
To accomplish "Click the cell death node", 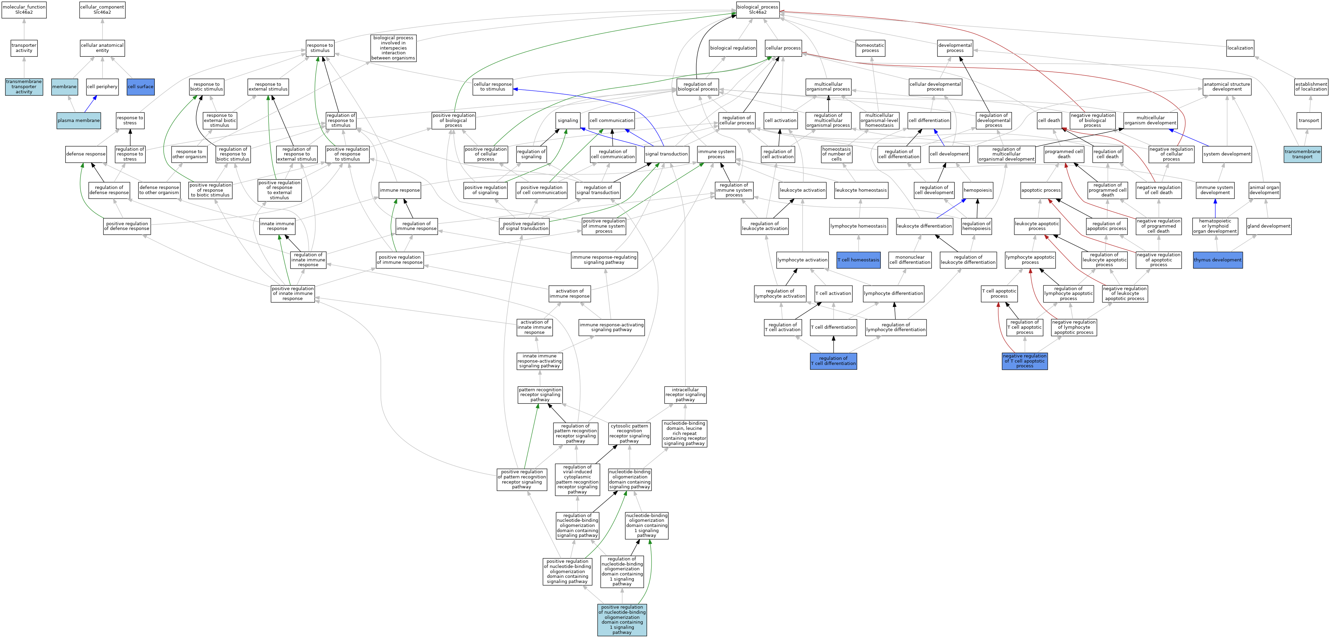I will point(1048,120).
